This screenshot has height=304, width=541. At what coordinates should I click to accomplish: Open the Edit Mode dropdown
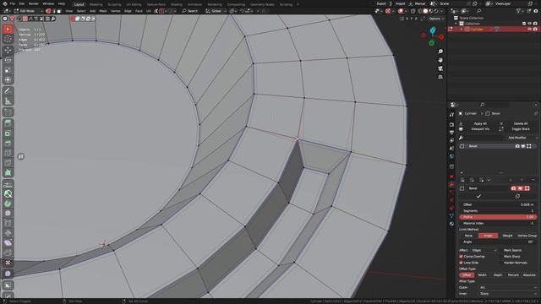click(x=29, y=11)
